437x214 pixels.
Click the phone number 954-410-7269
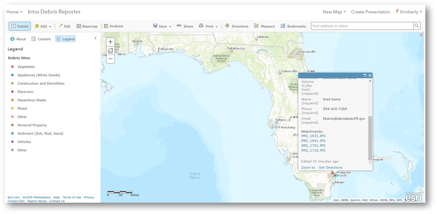point(335,109)
